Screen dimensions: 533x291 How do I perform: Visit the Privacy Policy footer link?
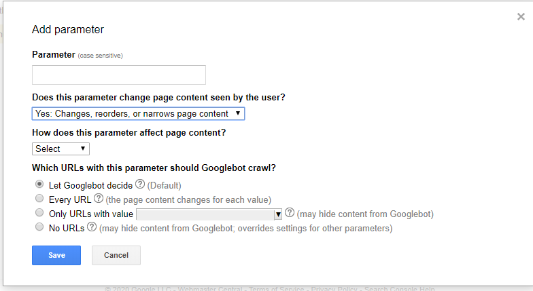point(334,289)
